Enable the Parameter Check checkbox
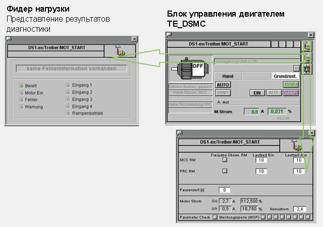 click(215, 217)
